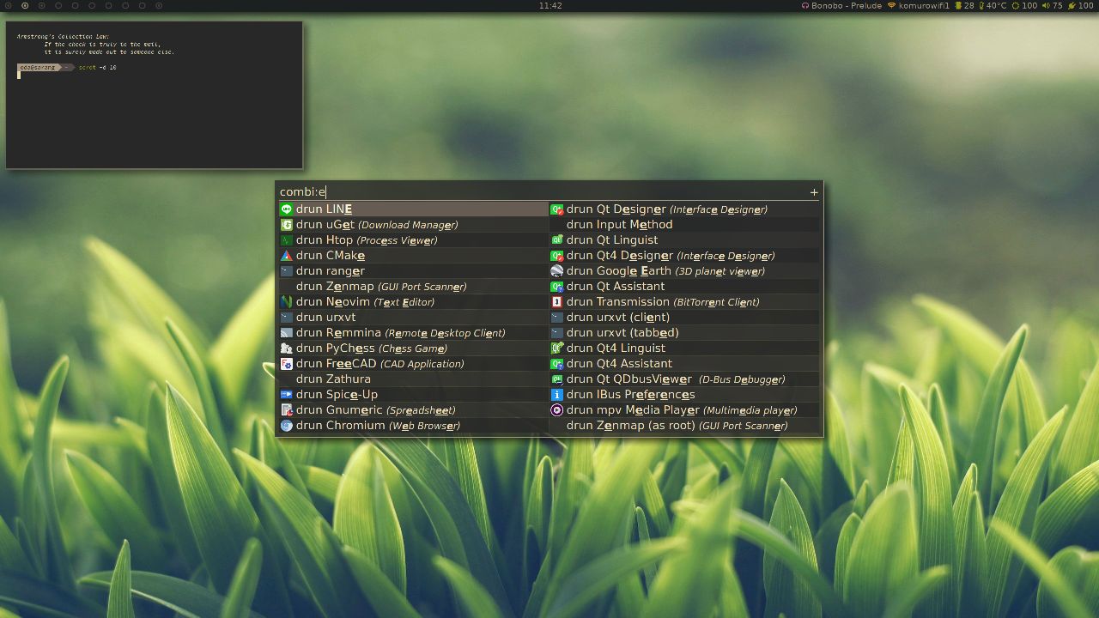Click the Google Earth globe icon
This screenshot has height=618, width=1099.
(557, 270)
